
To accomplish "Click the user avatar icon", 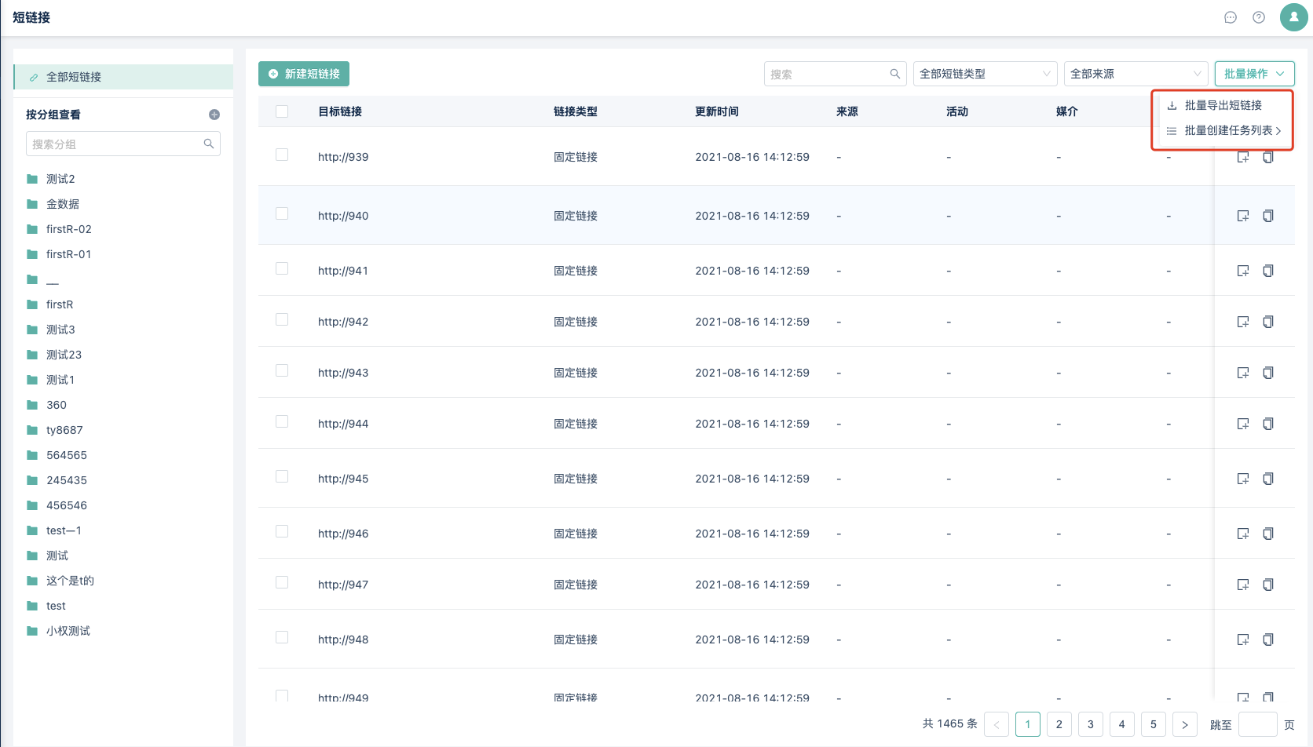I will click(x=1293, y=17).
